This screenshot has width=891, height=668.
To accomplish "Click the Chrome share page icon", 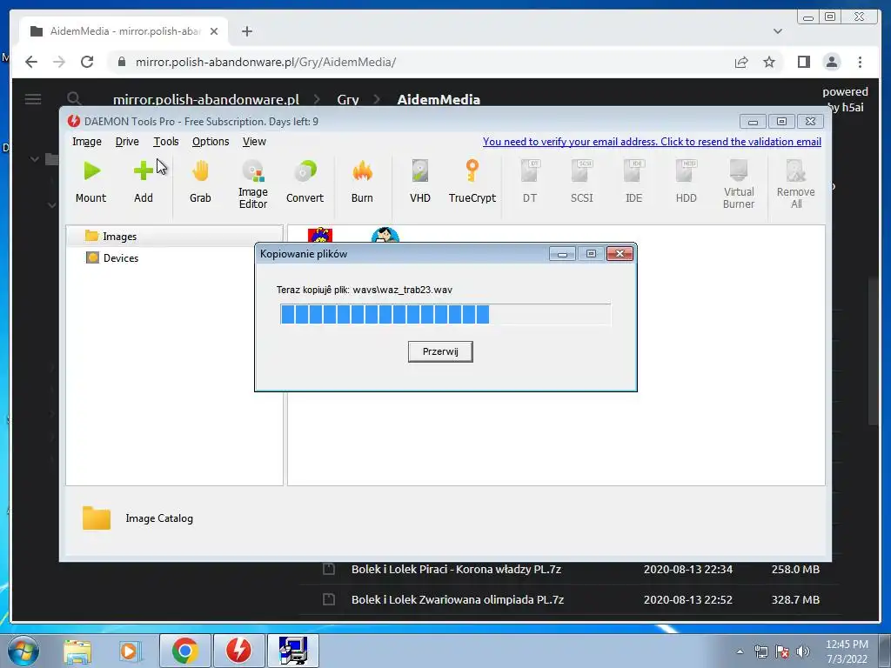I will pyautogui.click(x=741, y=62).
